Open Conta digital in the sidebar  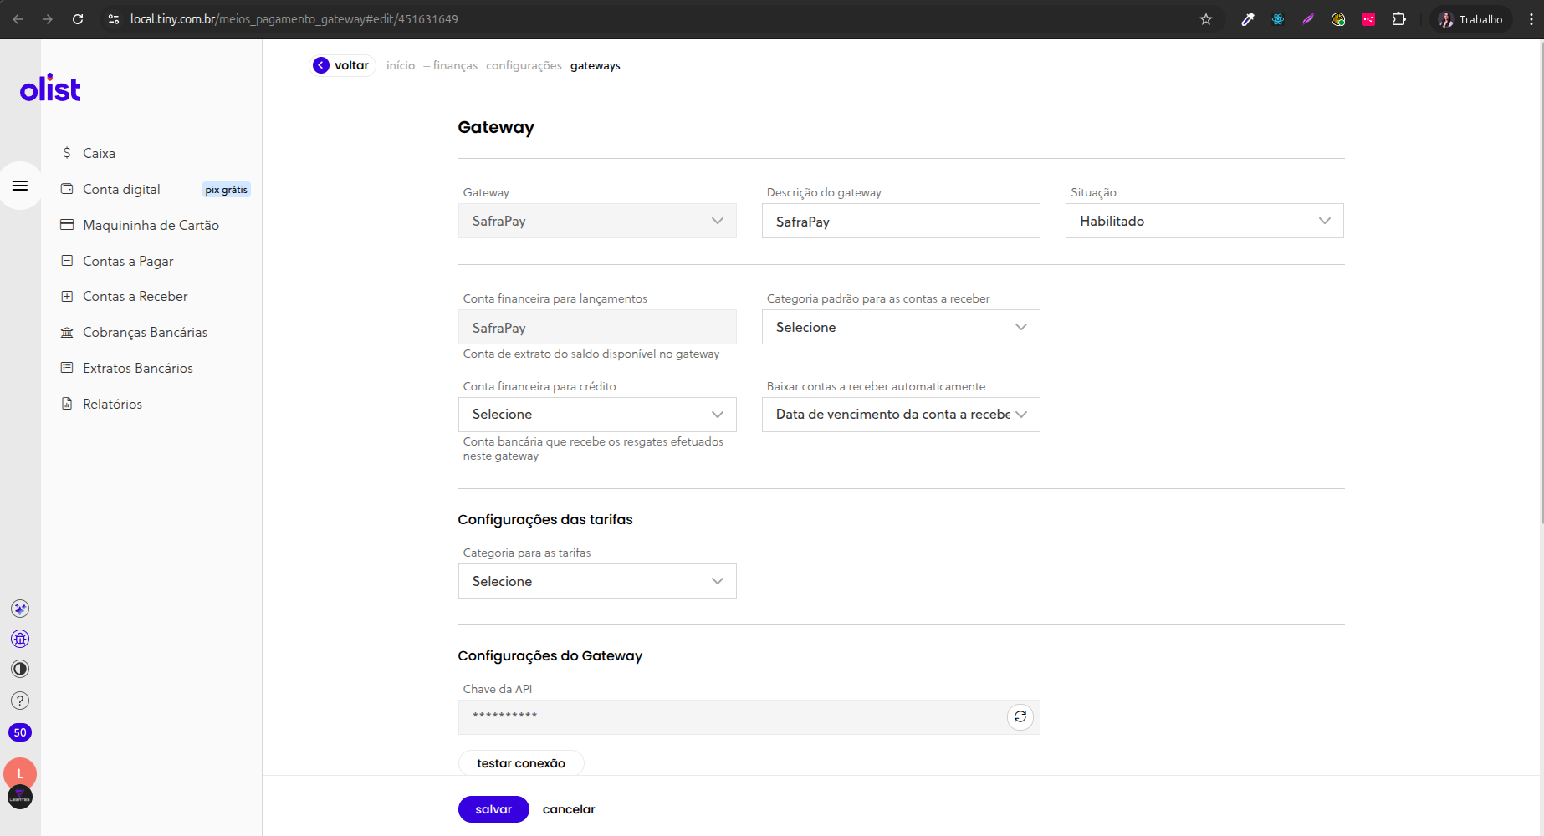pyautogui.click(x=121, y=189)
